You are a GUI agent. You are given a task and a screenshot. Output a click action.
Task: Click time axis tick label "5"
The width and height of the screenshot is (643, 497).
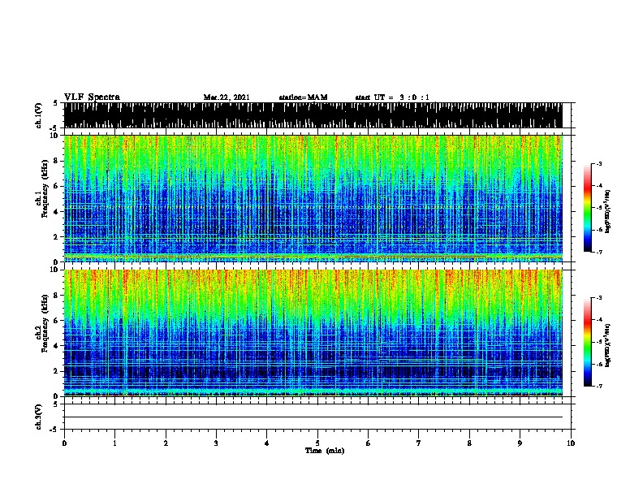317,443
